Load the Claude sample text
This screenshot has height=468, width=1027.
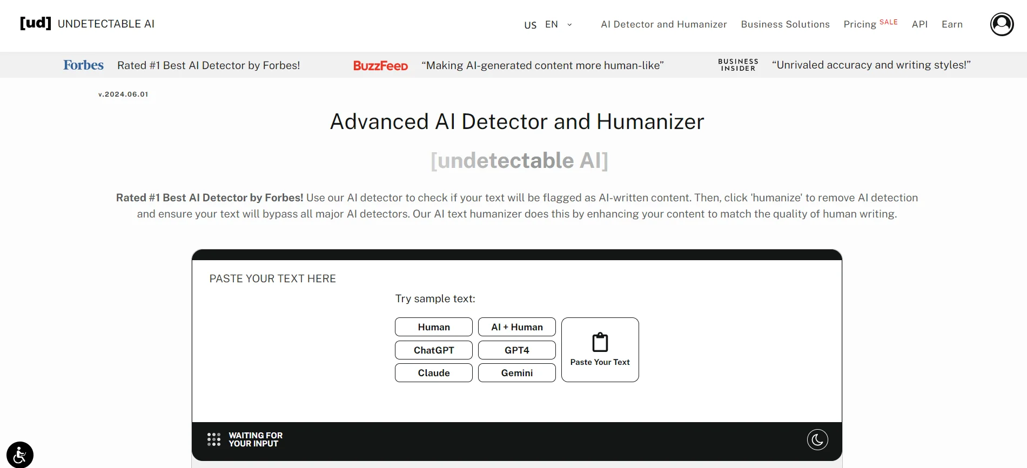[434, 372]
